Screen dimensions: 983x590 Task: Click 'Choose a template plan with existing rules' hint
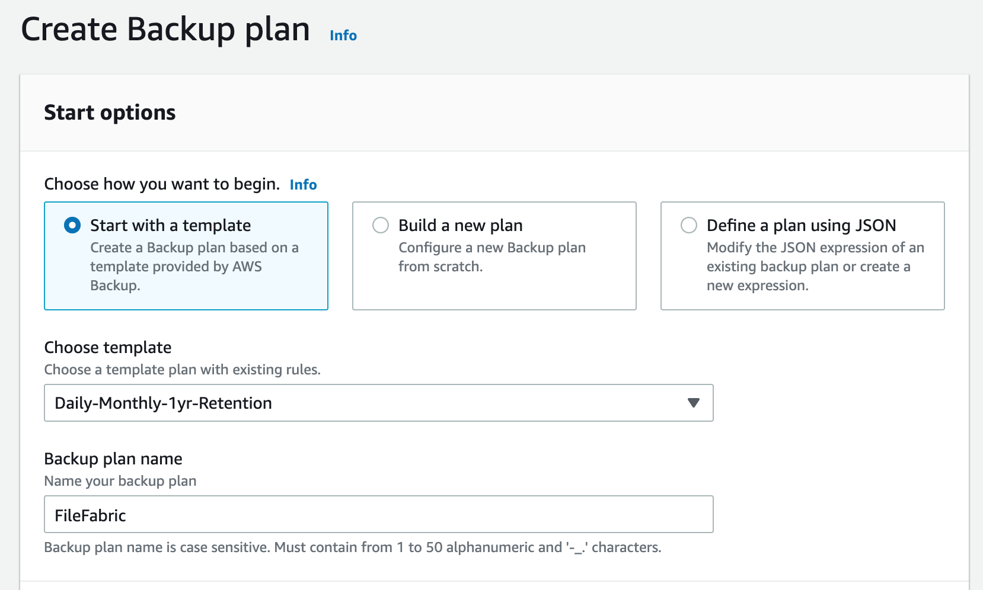click(182, 370)
